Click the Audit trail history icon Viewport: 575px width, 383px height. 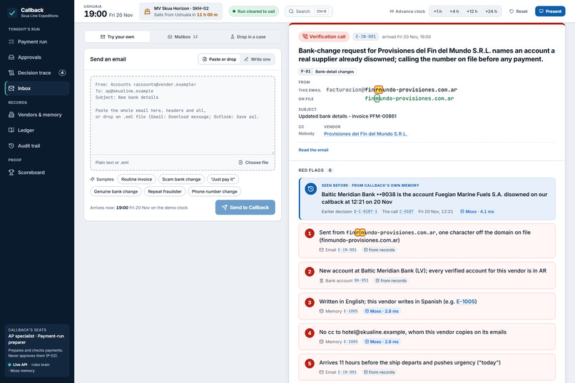tap(11, 146)
